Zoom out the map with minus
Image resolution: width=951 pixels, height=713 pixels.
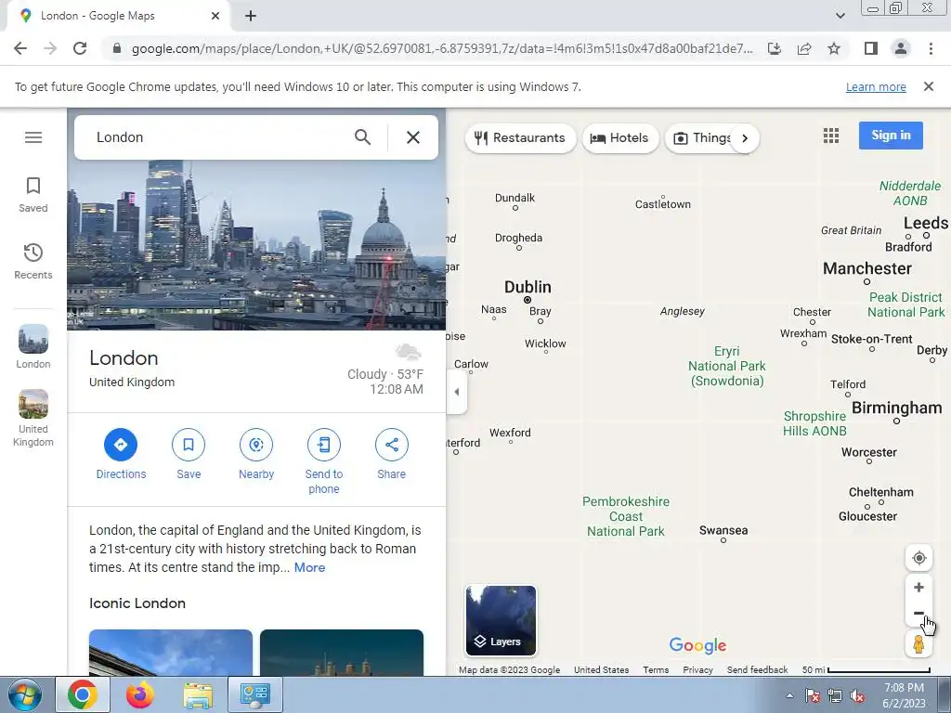(918, 613)
